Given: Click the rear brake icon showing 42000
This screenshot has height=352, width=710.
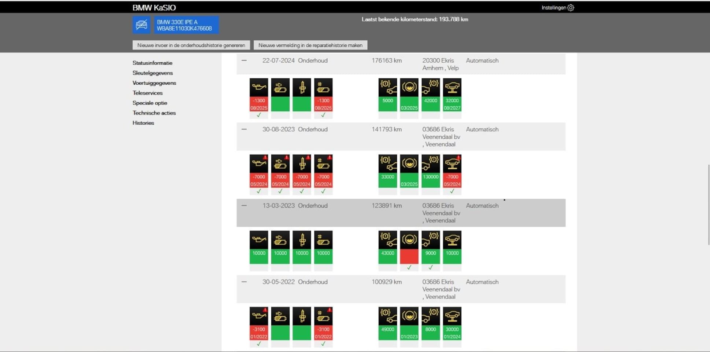Looking at the screenshot, I should (431, 87).
